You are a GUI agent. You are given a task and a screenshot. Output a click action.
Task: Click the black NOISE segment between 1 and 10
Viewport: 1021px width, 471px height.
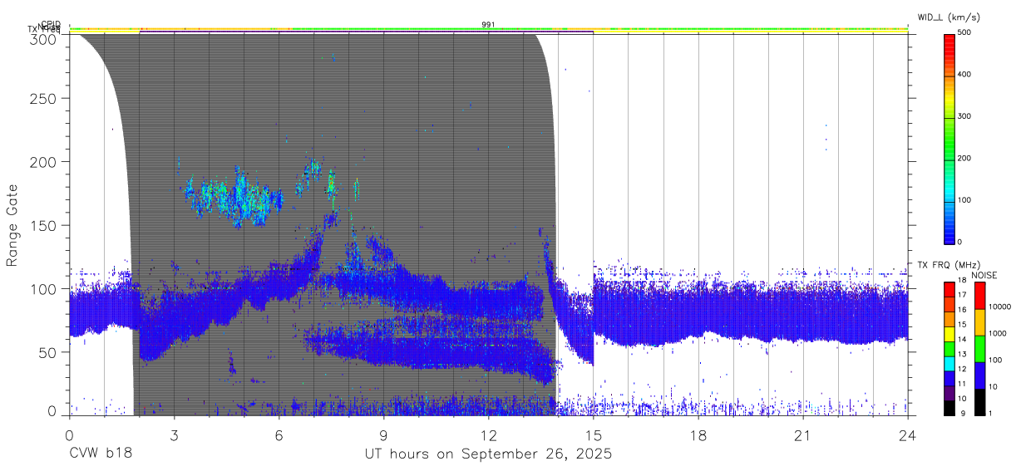pos(980,401)
